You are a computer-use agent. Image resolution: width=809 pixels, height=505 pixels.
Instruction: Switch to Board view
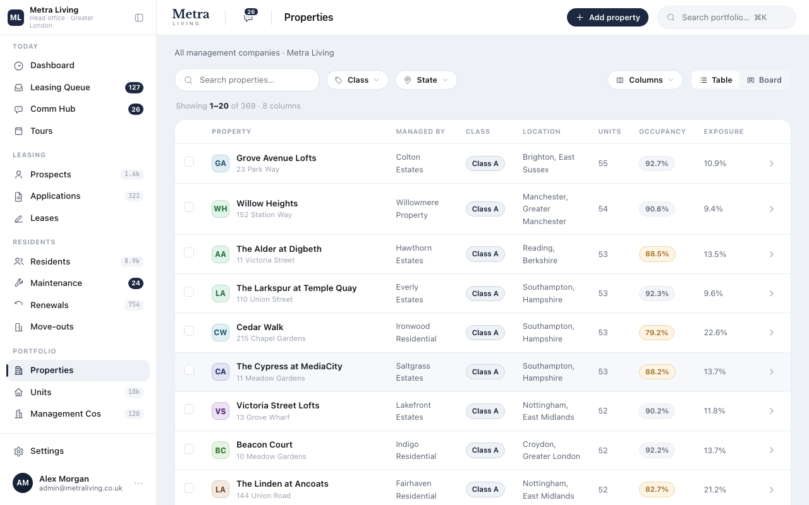(x=764, y=80)
